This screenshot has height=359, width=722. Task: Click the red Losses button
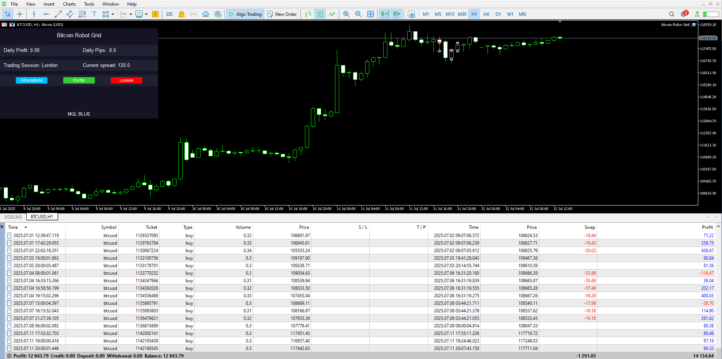[x=126, y=80]
